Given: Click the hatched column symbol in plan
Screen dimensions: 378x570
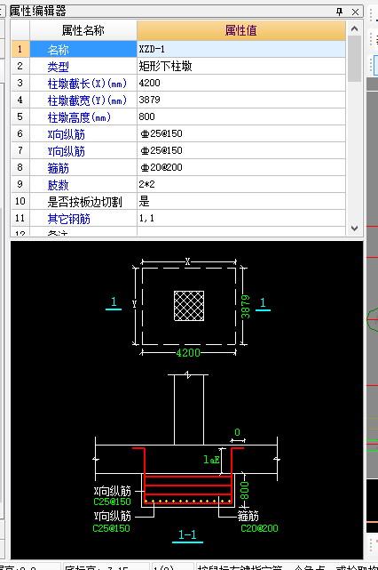Looking at the screenshot, I should 189,306.
